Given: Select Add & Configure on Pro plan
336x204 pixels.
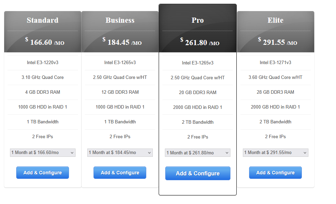Looking at the screenshot, I should click(x=198, y=173).
